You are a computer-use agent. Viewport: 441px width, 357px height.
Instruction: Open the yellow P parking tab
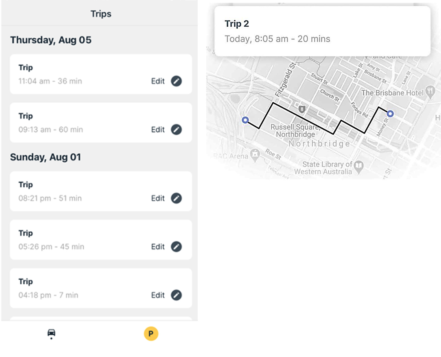pos(151,333)
